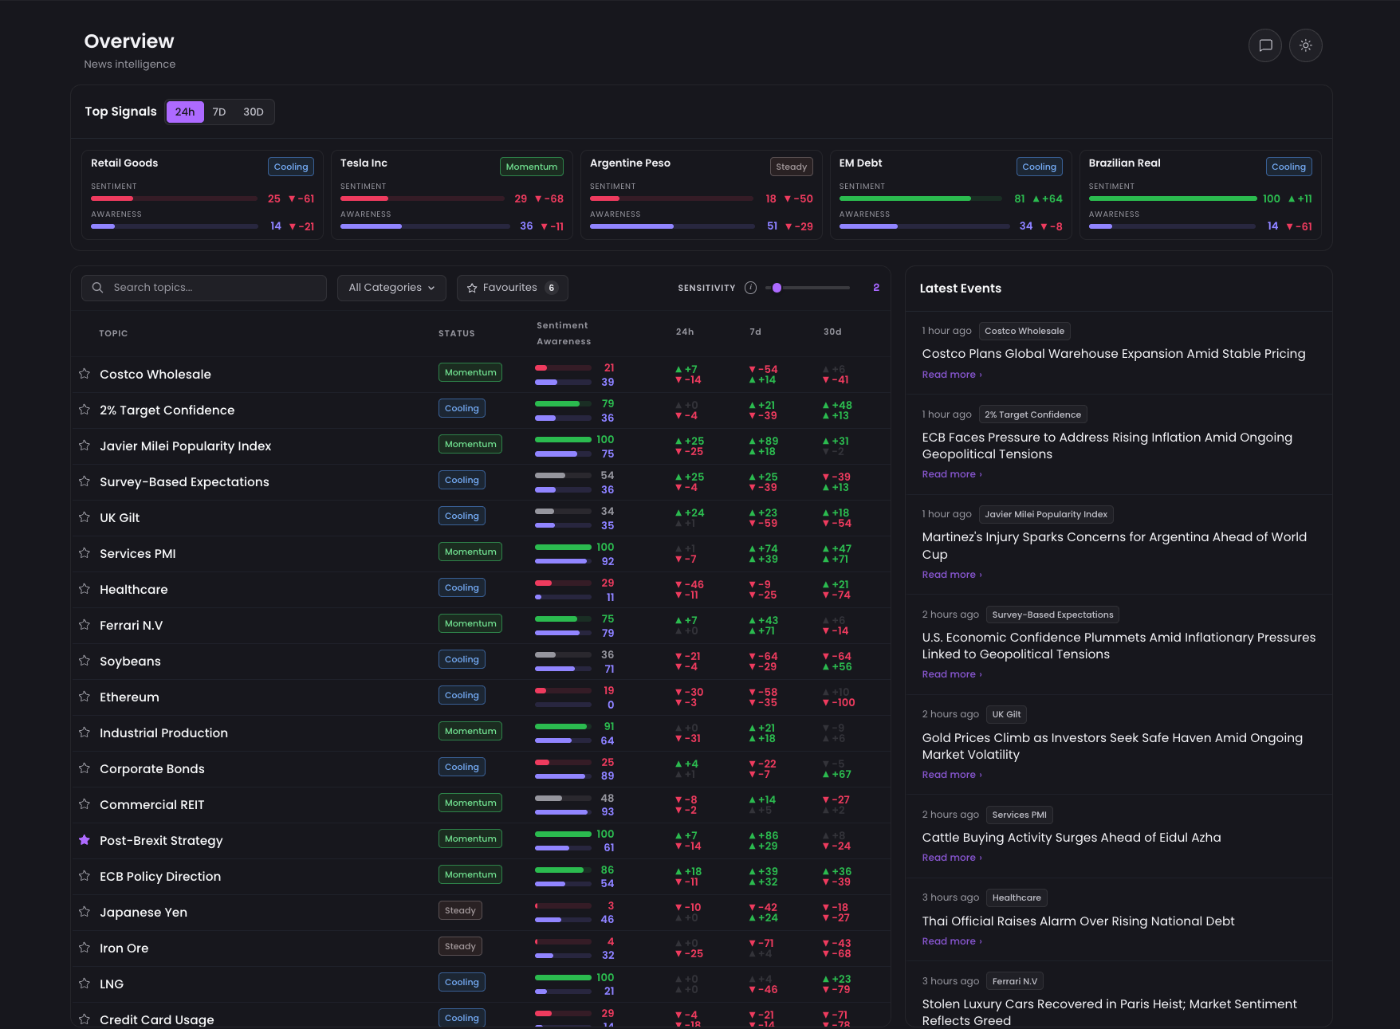Adjust the Sensitivity slider handle

[777, 288]
